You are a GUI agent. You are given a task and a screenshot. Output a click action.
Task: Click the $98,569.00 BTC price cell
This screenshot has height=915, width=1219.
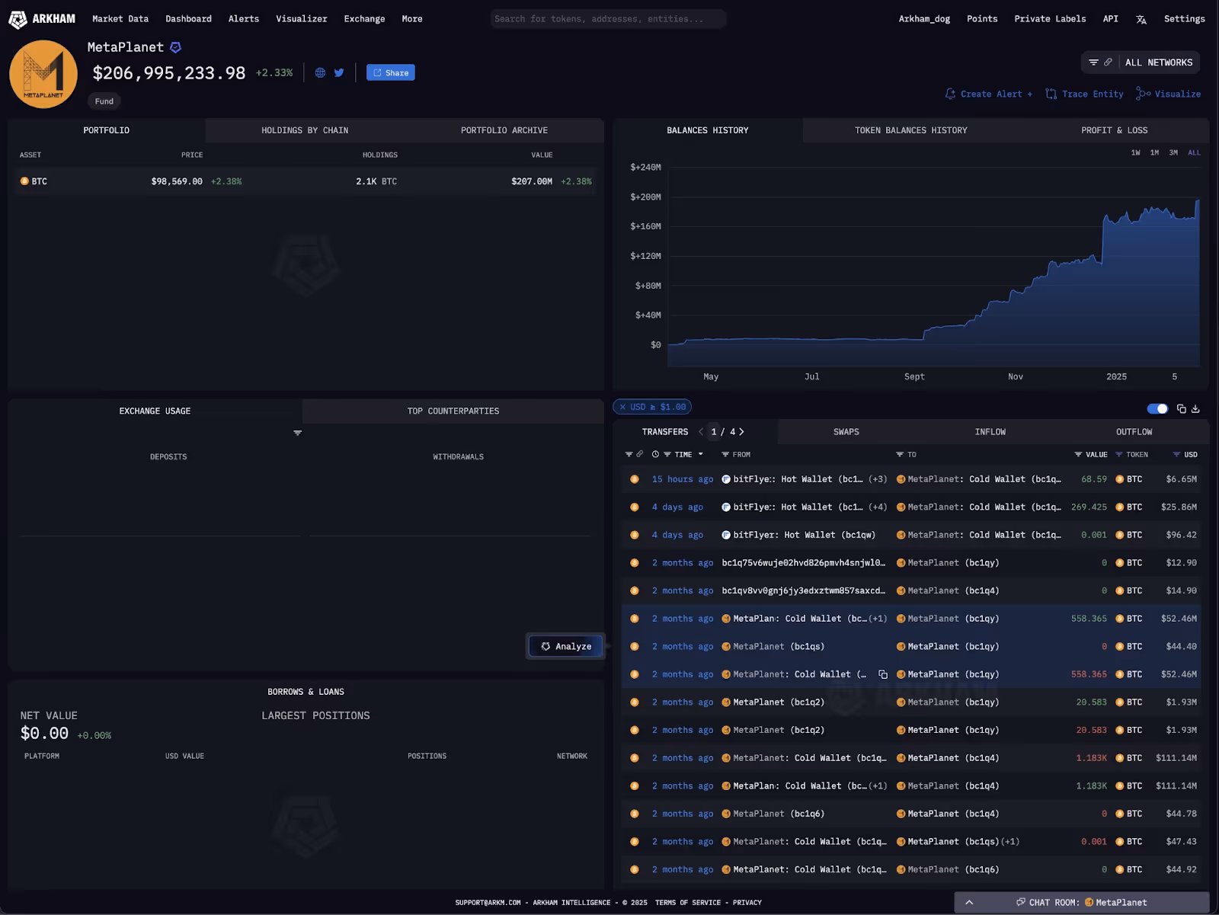click(177, 181)
